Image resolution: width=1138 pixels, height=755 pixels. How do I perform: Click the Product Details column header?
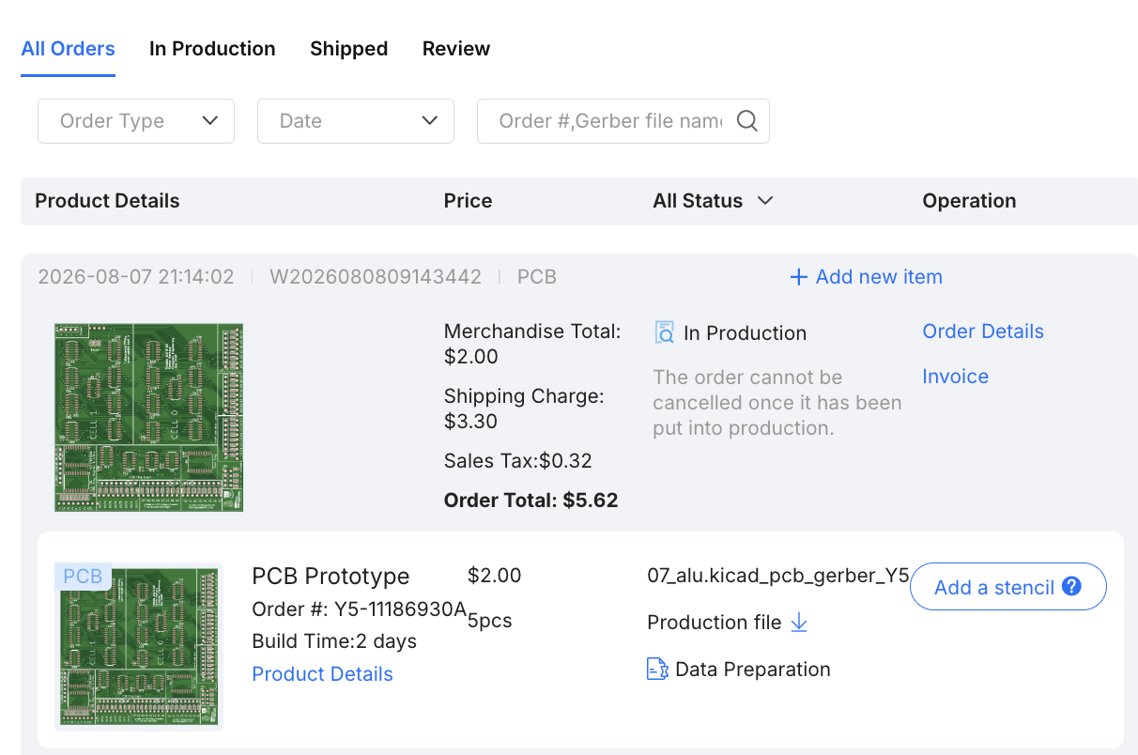tap(107, 201)
